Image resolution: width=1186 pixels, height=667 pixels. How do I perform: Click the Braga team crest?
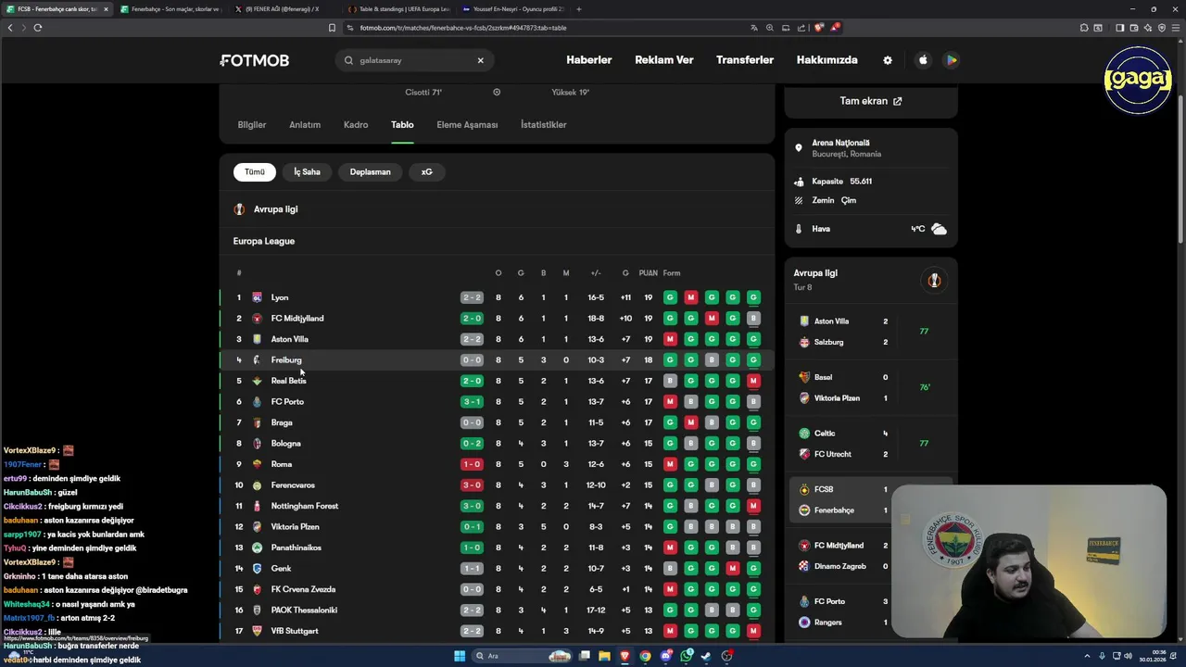(257, 422)
